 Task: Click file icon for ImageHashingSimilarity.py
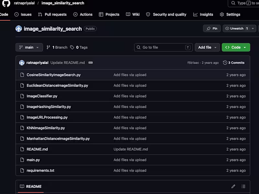22,107
